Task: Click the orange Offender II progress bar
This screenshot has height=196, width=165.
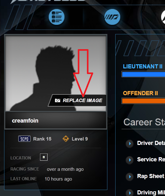Action: click(x=143, y=101)
